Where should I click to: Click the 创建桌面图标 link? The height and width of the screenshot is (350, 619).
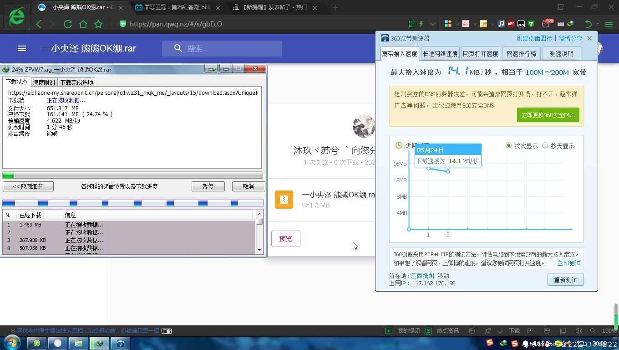point(534,38)
